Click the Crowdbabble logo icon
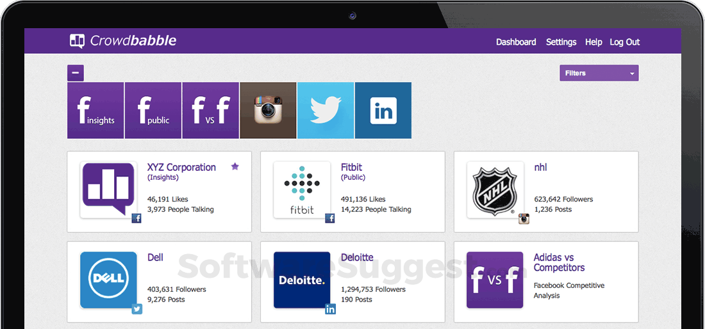705x329 pixels. (x=77, y=42)
